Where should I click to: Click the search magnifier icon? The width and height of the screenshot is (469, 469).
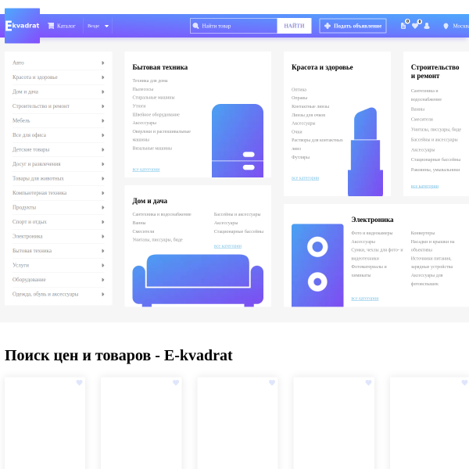click(x=195, y=26)
